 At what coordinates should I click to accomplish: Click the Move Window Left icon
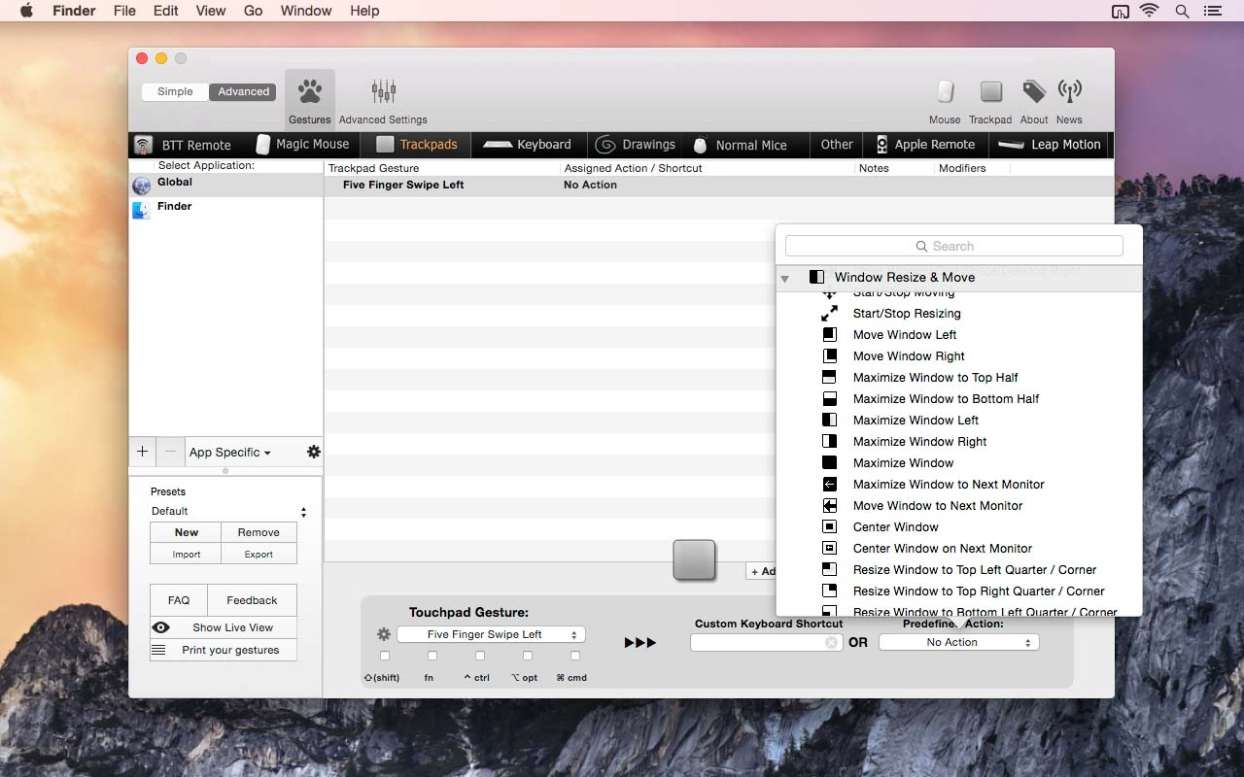point(830,335)
